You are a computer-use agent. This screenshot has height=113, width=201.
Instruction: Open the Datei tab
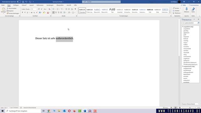coord(3,5)
